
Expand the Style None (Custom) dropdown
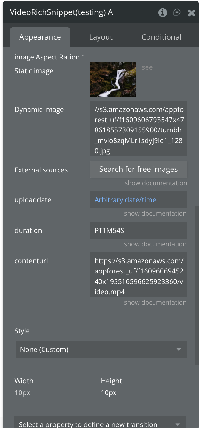point(101,349)
